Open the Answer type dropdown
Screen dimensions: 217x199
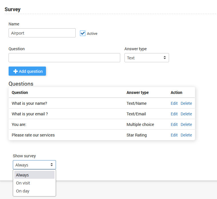pos(146,58)
